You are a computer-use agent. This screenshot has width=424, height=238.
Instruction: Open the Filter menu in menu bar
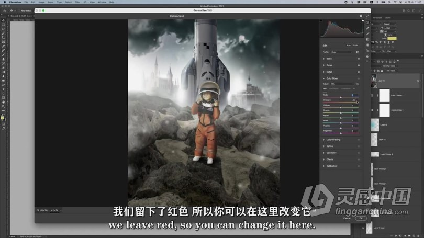[x=77, y=2]
